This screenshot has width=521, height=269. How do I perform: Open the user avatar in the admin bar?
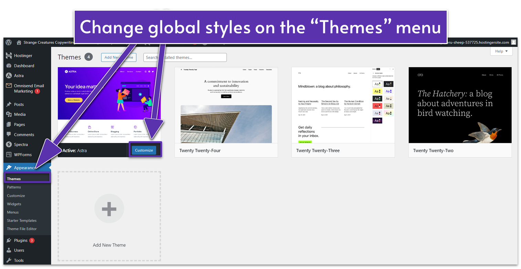(x=513, y=42)
